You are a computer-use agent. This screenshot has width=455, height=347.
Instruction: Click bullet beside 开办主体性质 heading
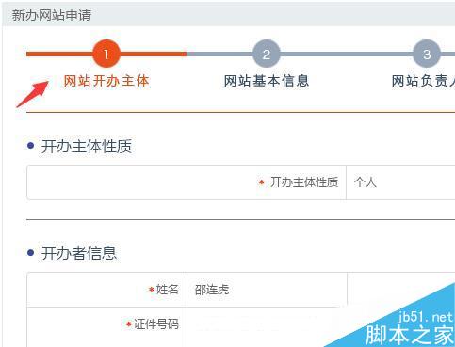tap(30, 146)
